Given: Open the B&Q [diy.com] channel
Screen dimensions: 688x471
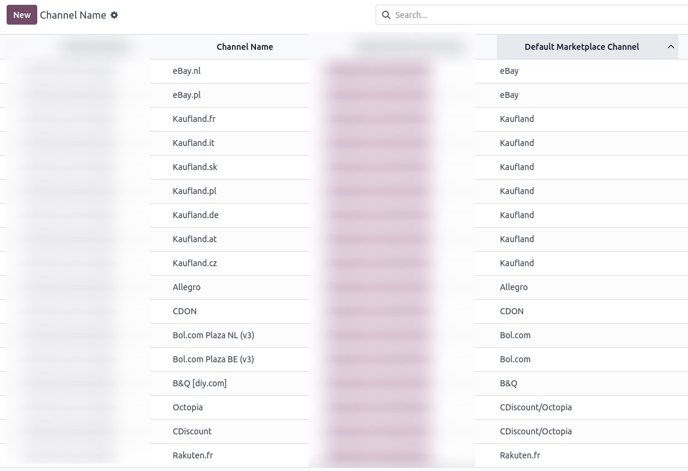Looking at the screenshot, I should pos(199,383).
